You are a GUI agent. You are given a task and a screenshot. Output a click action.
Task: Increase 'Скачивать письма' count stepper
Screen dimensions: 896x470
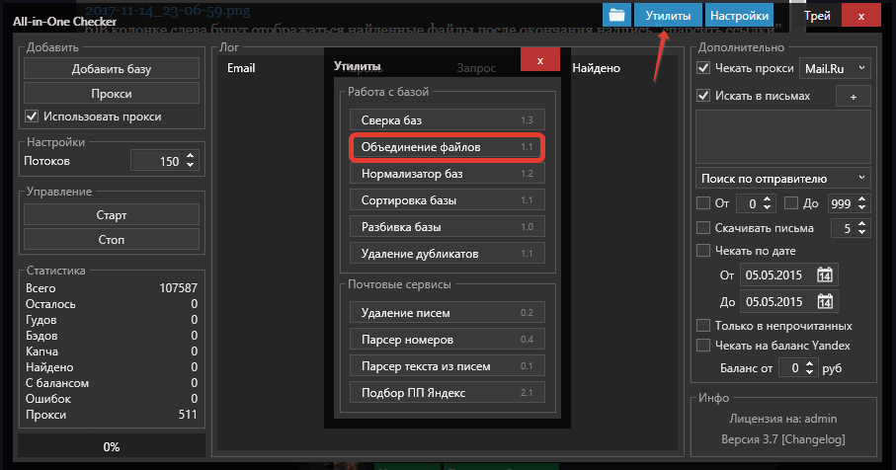[x=862, y=224]
